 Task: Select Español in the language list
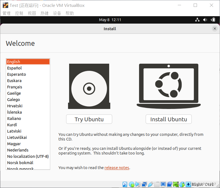click(x=28, y=68)
